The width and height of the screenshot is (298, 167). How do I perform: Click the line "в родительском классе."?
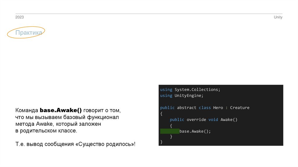tap(46, 131)
